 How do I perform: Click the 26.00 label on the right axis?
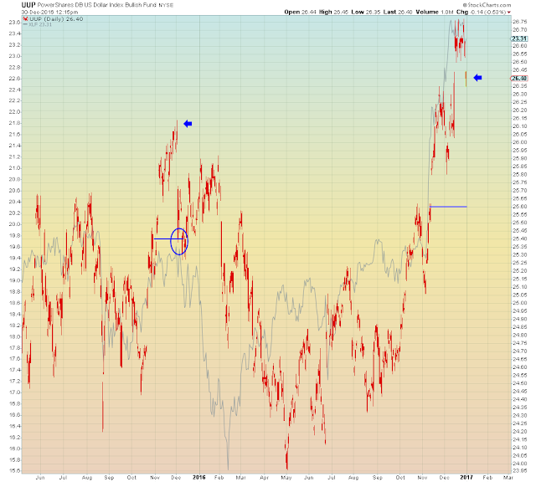click(519, 142)
